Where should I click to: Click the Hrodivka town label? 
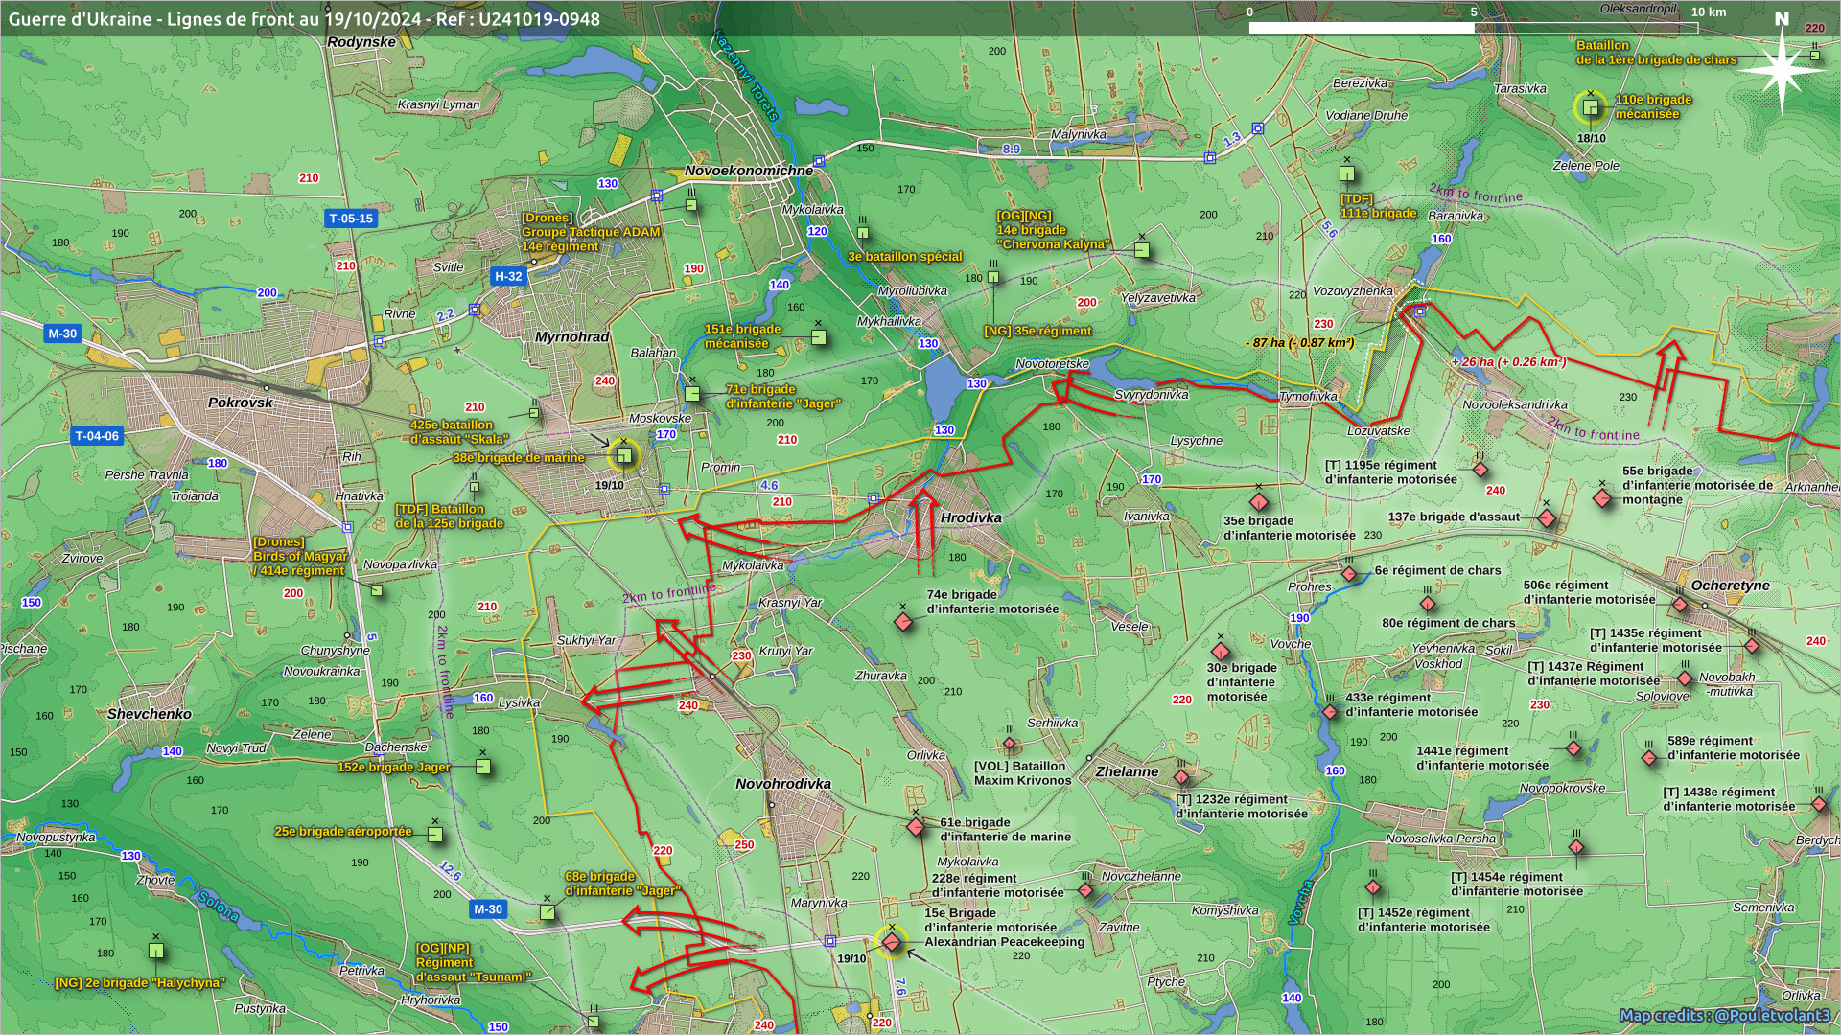pos(970,517)
